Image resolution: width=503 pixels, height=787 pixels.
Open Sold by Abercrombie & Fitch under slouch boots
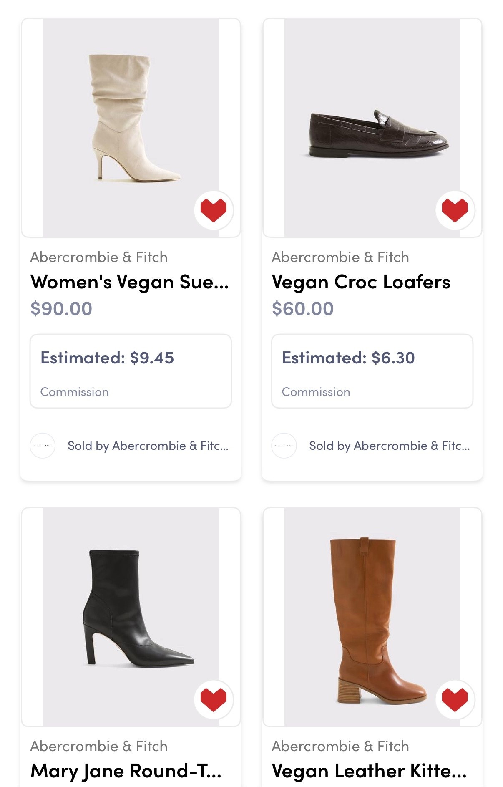point(148,446)
